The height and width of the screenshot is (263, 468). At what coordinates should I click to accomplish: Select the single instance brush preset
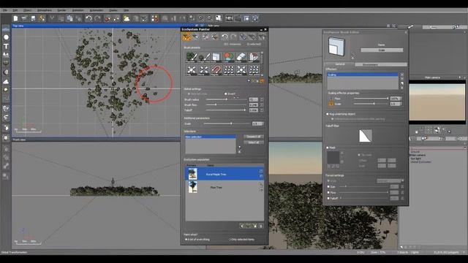(204, 57)
